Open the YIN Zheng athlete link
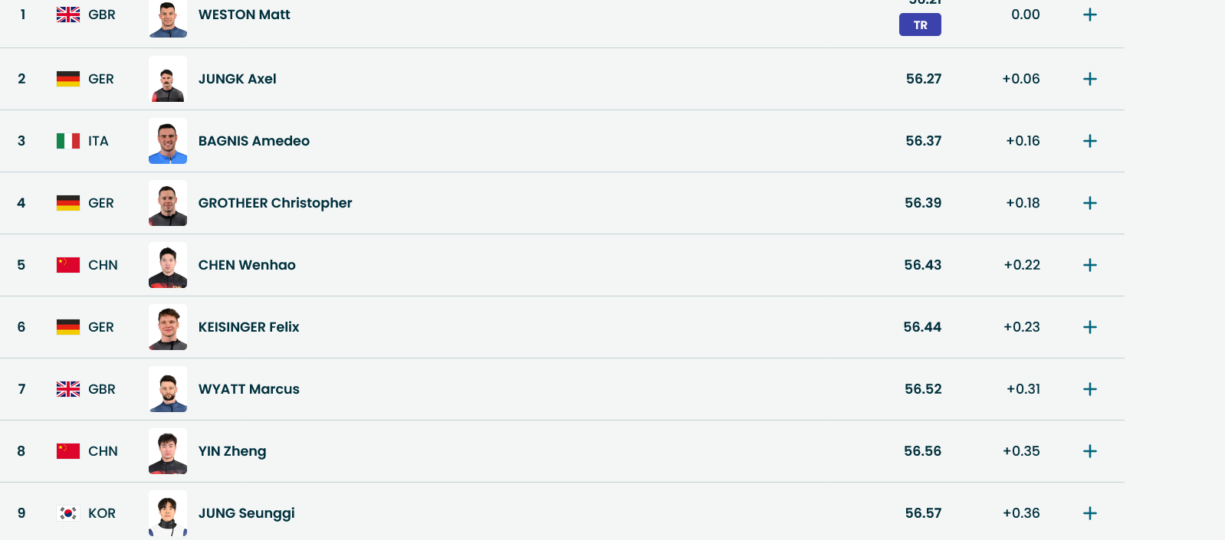Image resolution: width=1225 pixels, height=540 pixels. point(232,451)
